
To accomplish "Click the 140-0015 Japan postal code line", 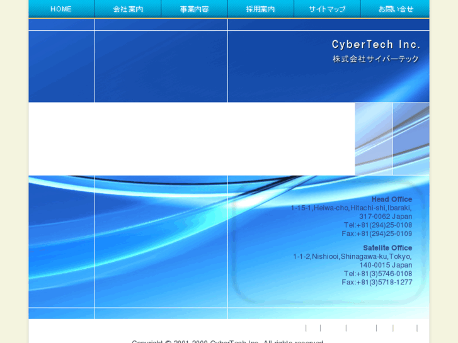I will click(386, 265).
